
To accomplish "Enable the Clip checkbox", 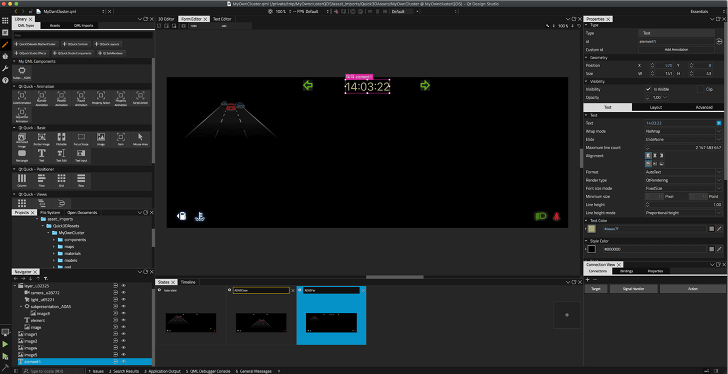I will click(x=700, y=89).
